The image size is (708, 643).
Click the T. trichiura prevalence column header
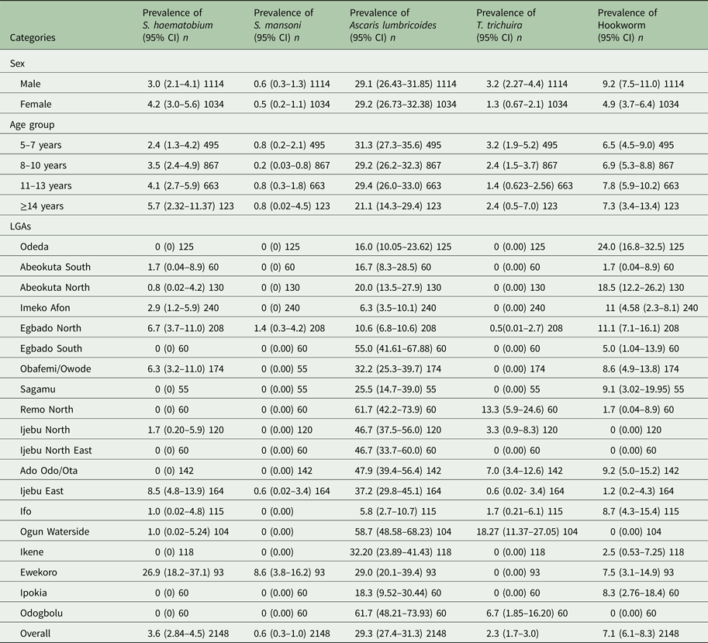pyautogui.click(x=506, y=25)
